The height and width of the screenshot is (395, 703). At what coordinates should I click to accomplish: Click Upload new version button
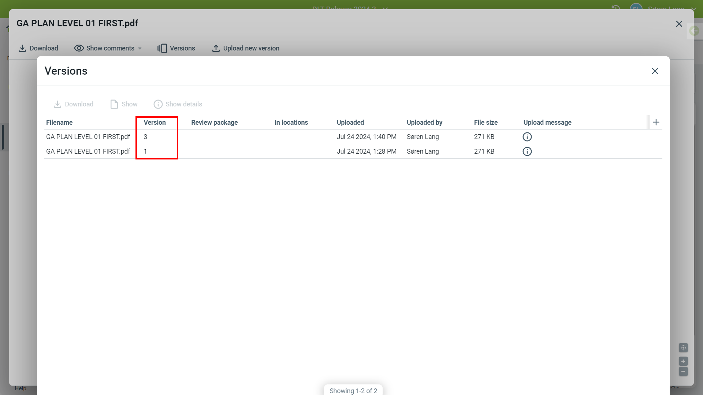pos(246,48)
